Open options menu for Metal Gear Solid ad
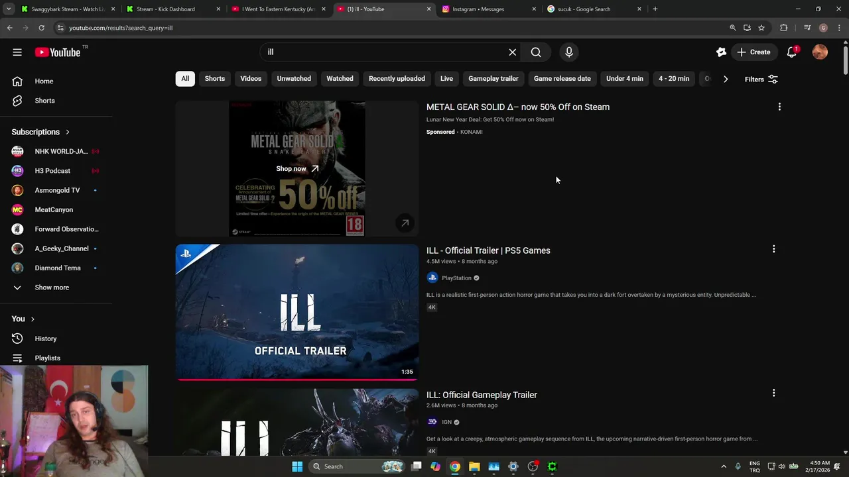 pyautogui.click(x=779, y=107)
